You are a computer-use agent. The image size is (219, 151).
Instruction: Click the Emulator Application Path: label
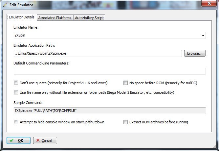pyautogui.click(x=34, y=45)
